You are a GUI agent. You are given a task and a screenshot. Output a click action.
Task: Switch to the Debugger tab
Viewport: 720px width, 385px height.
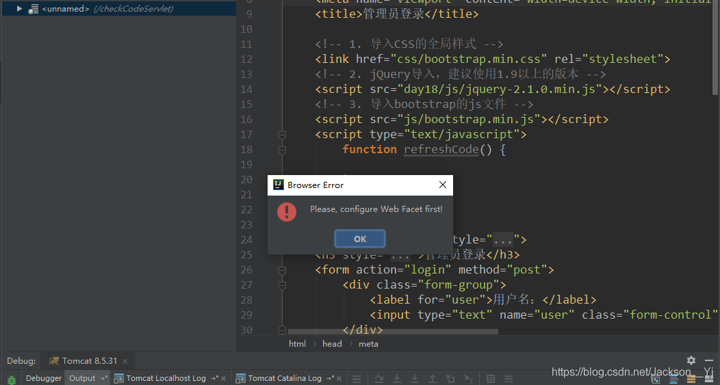click(44, 378)
